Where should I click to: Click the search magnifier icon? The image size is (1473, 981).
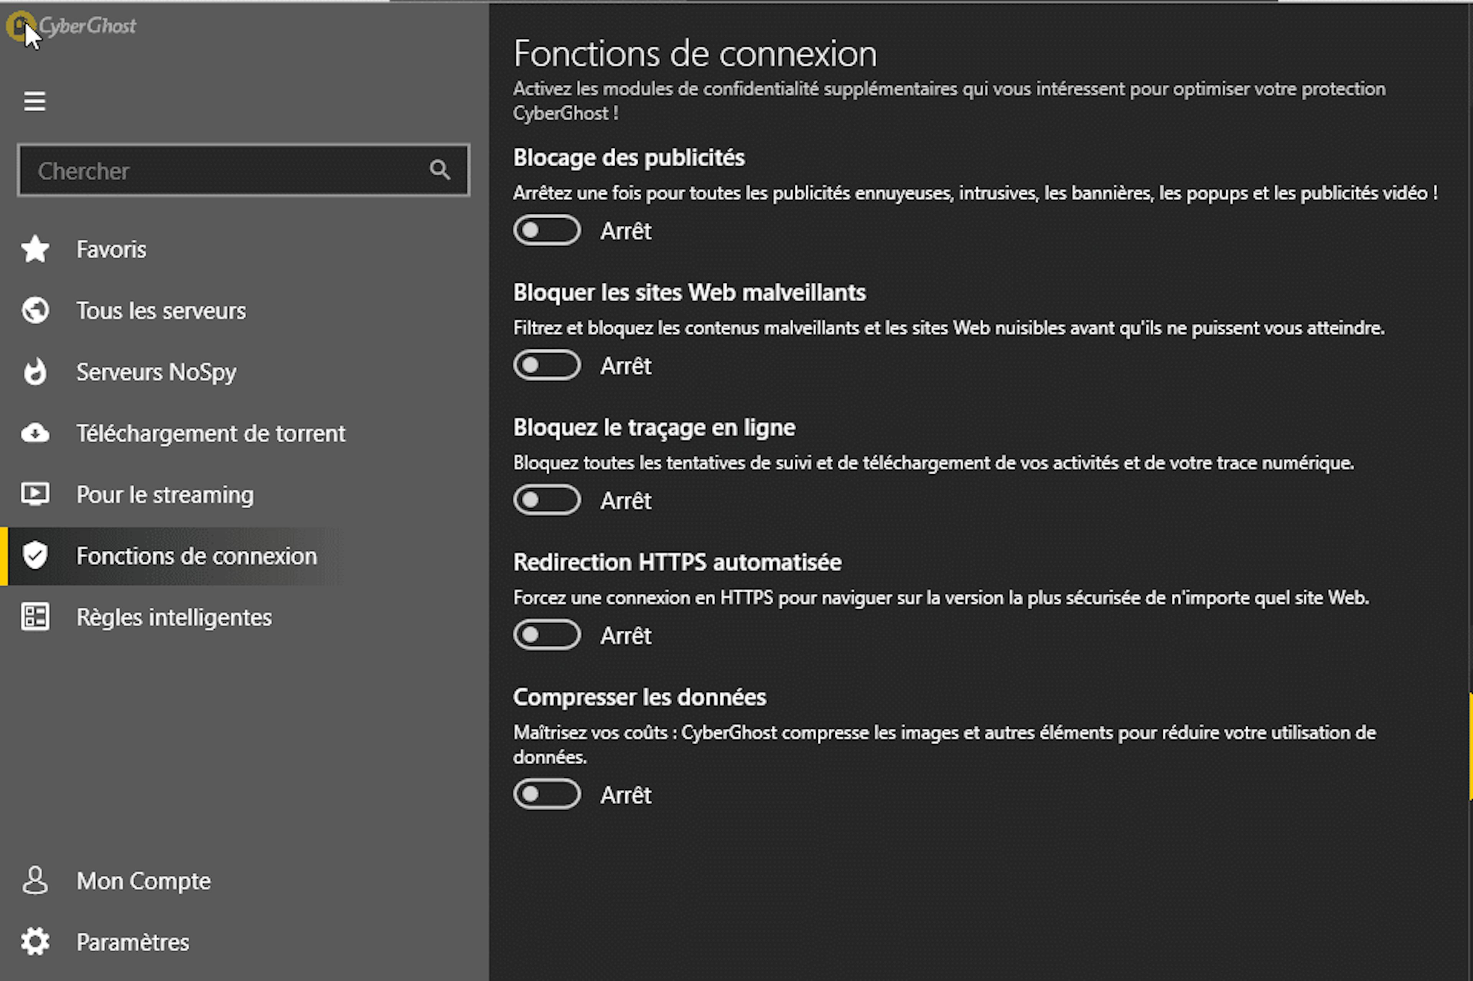click(440, 170)
